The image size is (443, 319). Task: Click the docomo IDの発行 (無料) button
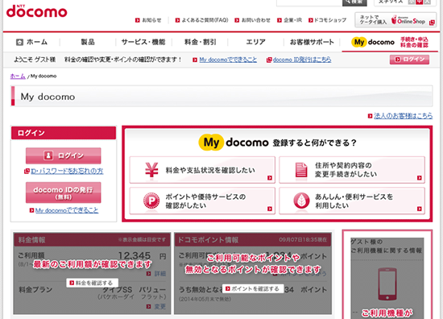coord(64,193)
